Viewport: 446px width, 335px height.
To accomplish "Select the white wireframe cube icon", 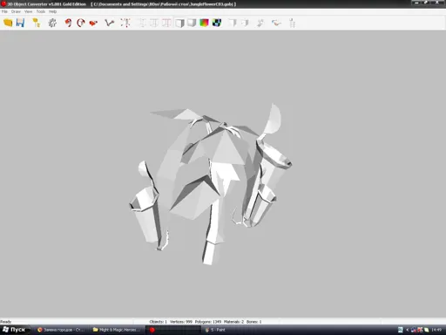I will click(179, 23).
